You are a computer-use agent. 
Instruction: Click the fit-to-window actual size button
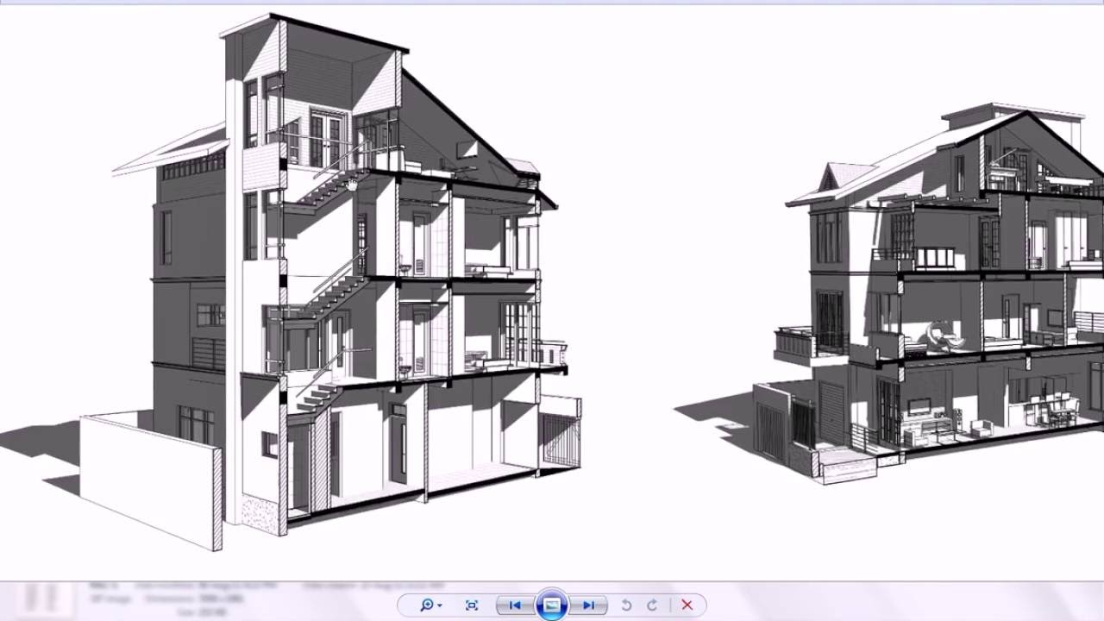[472, 605]
